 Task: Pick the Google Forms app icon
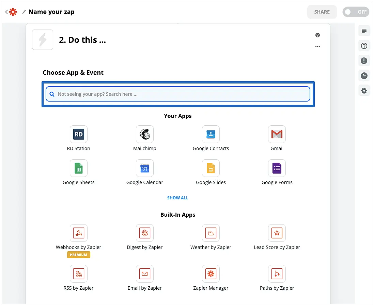277,168
